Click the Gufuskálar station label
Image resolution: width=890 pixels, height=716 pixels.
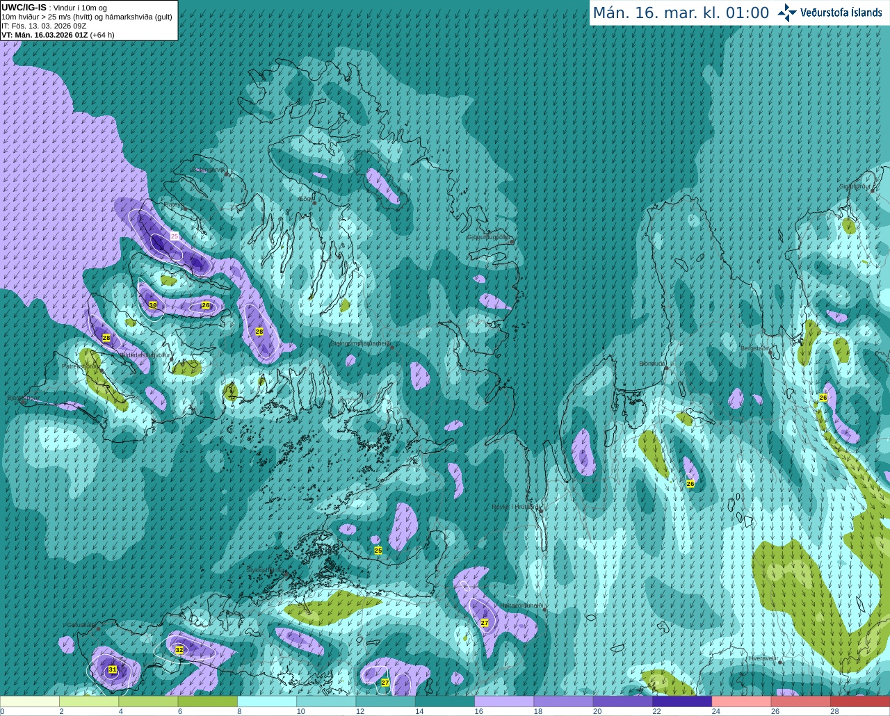tap(81, 624)
